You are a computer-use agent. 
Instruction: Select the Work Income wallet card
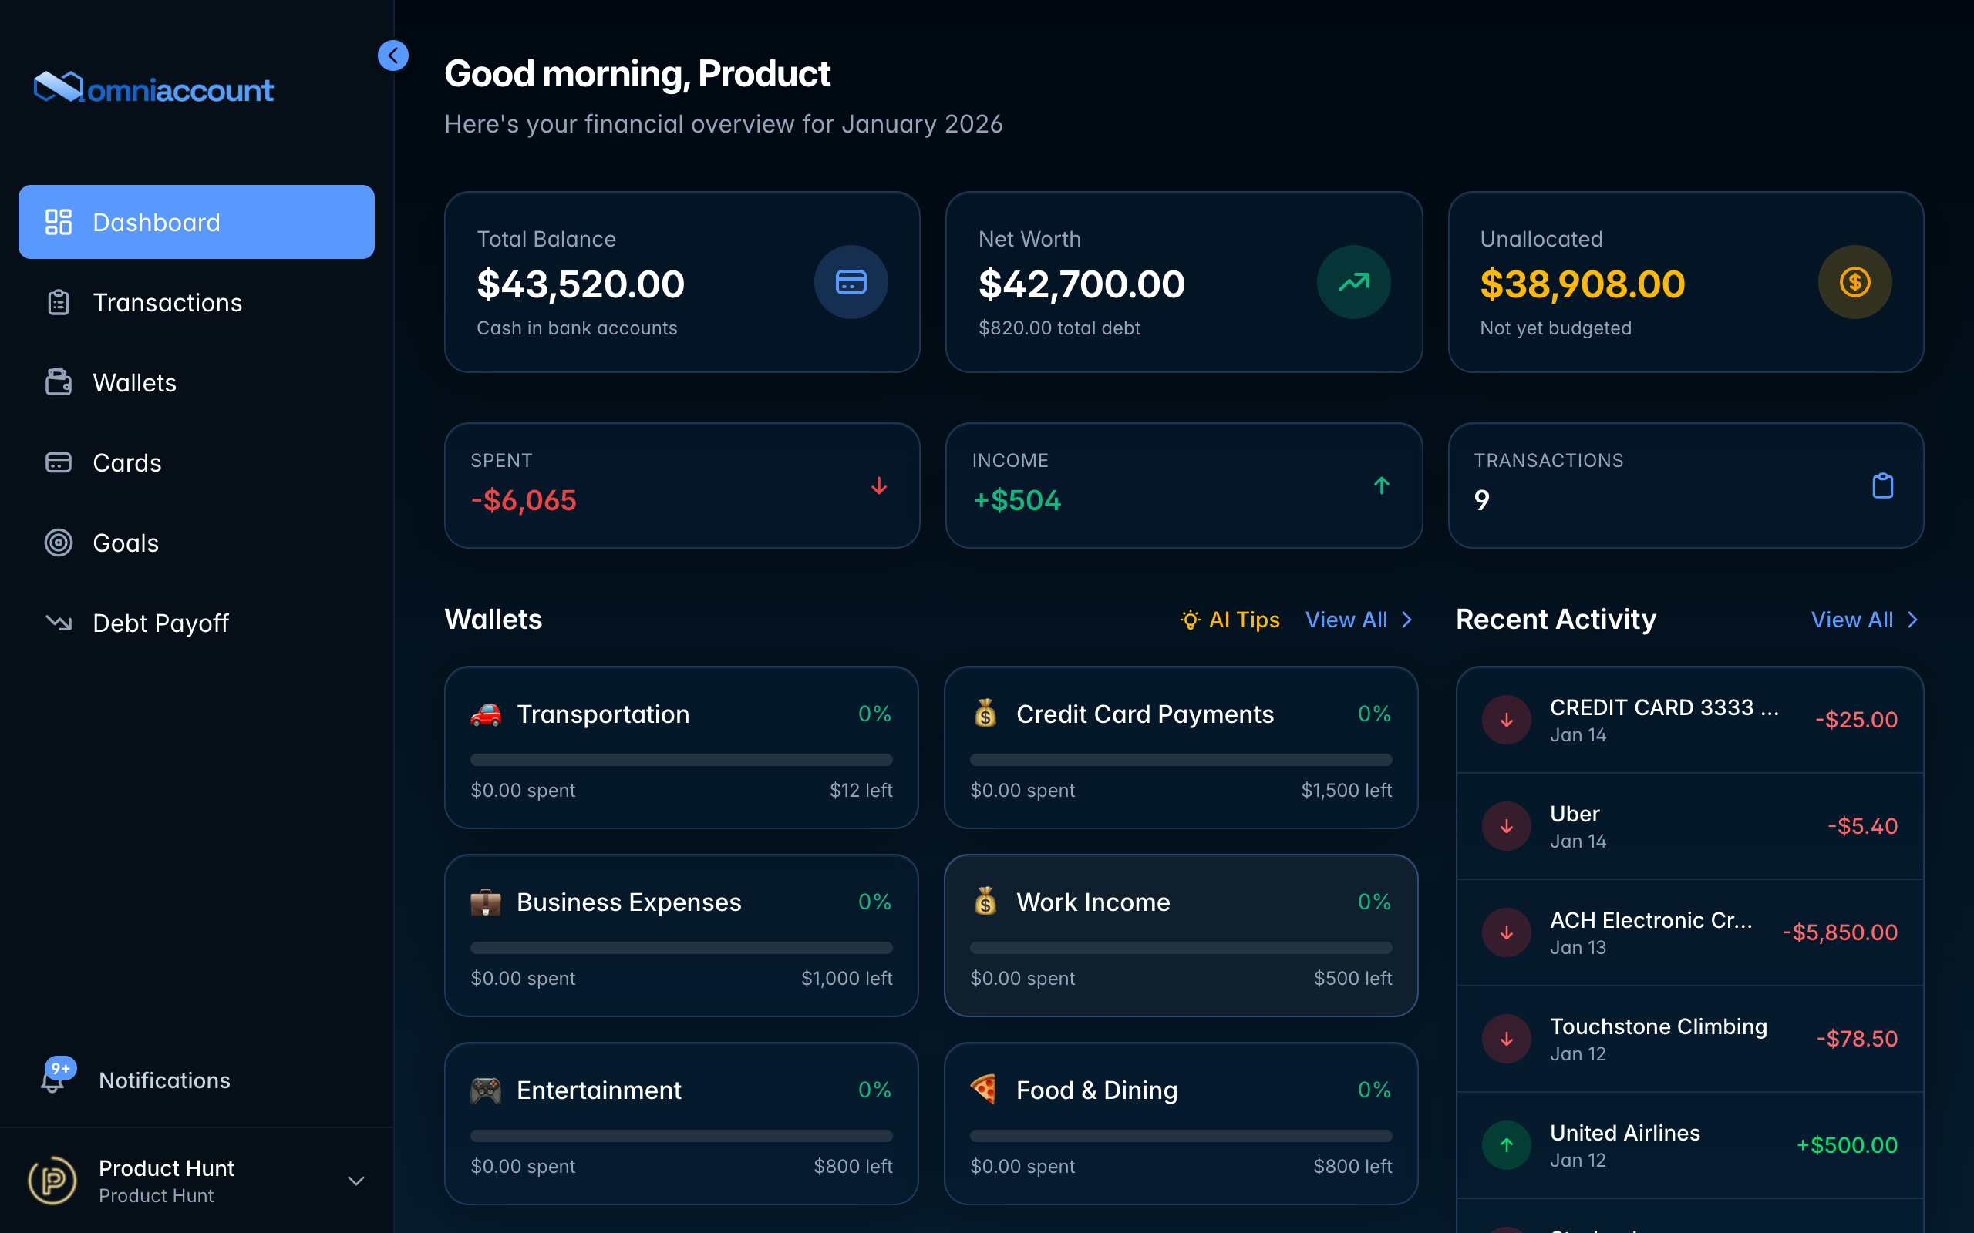tap(1181, 936)
